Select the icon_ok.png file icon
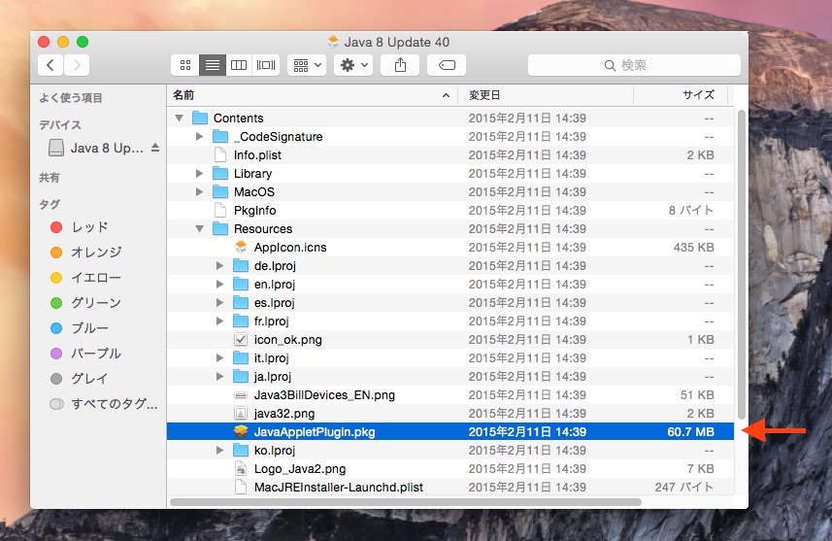Image resolution: width=832 pixels, height=541 pixels. coord(241,339)
